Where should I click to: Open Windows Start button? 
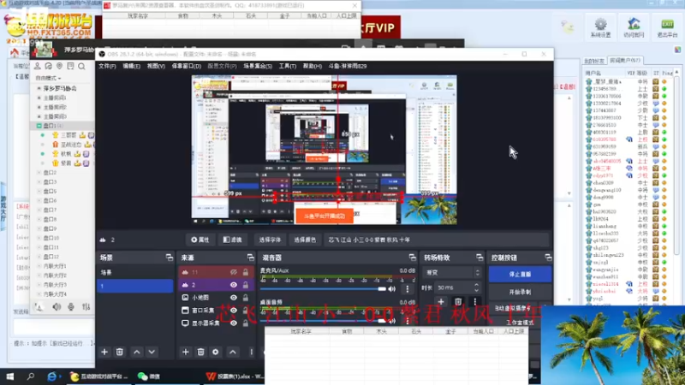pos(9,376)
